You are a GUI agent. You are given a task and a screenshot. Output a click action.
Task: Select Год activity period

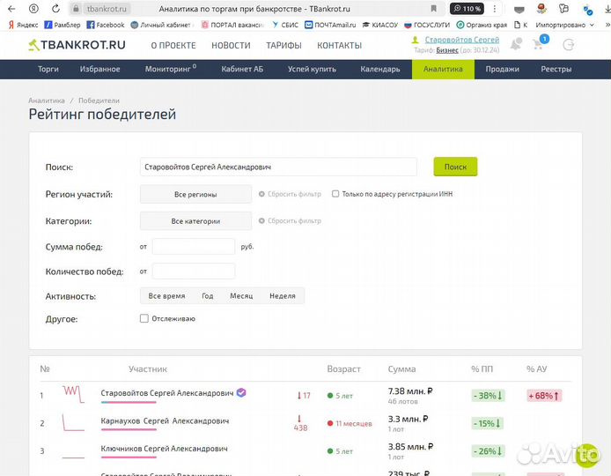tap(207, 296)
